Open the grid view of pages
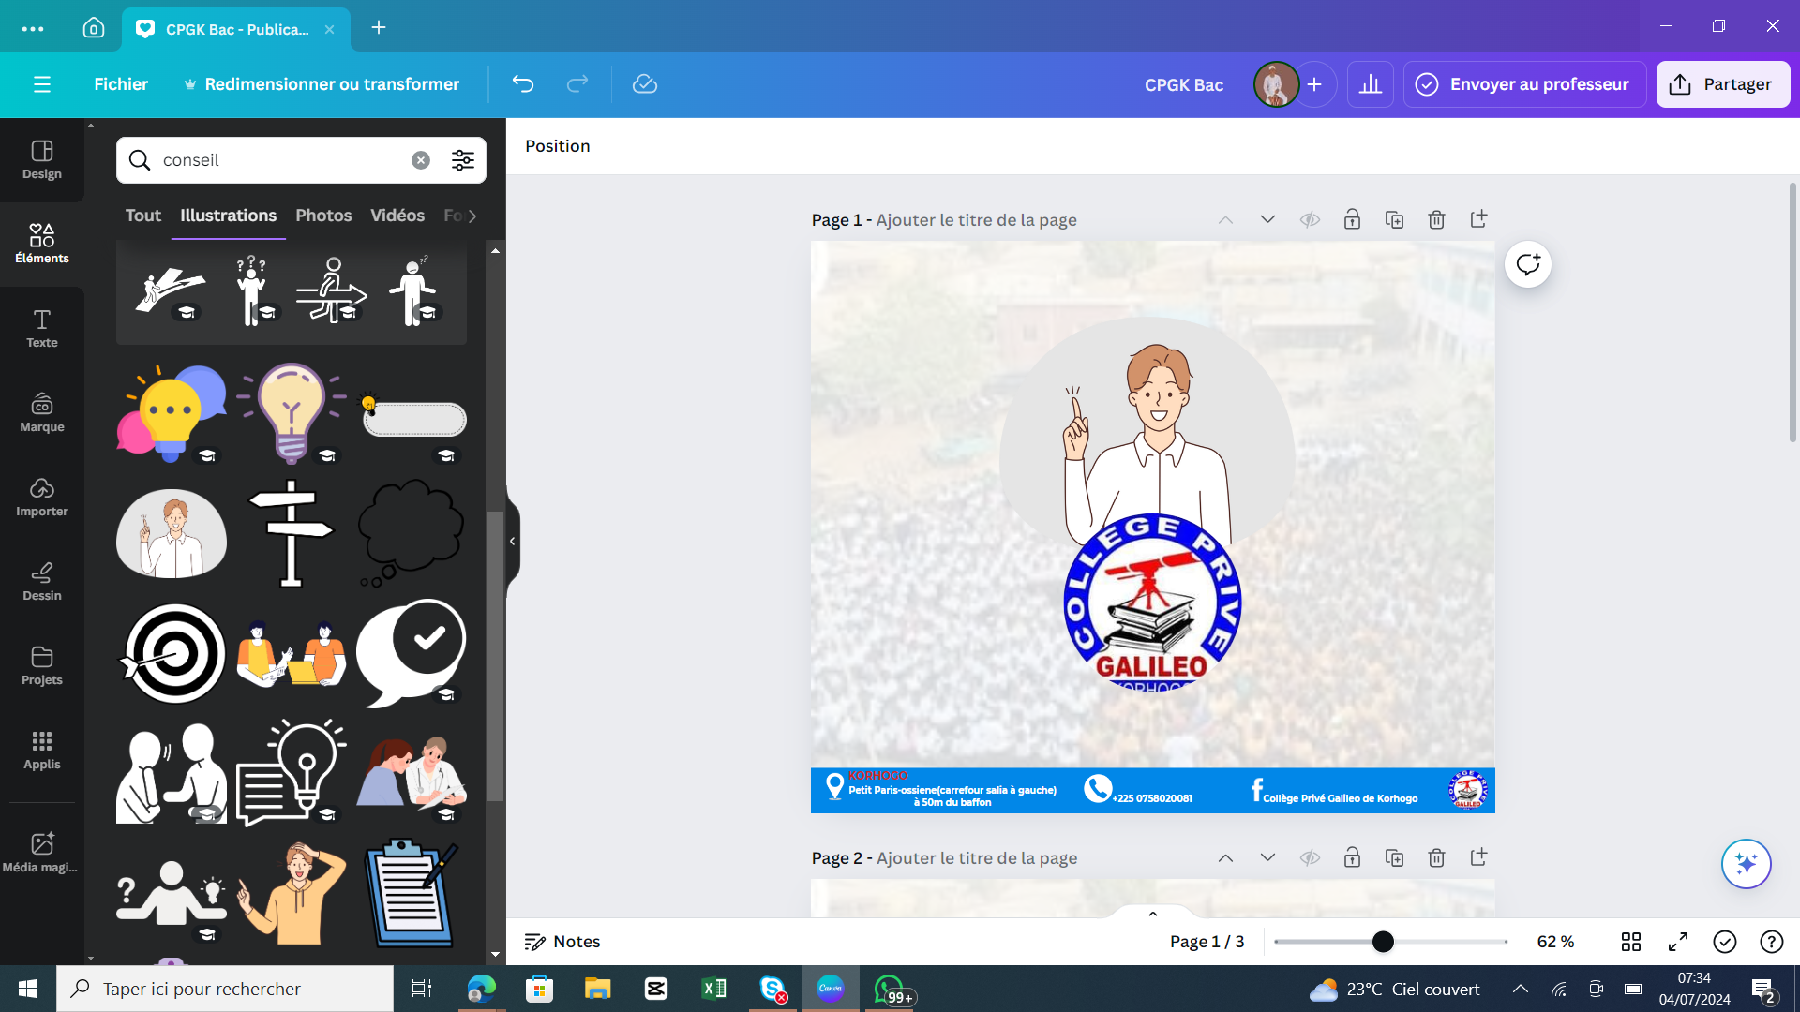The image size is (1800, 1012). point(1631,942)
